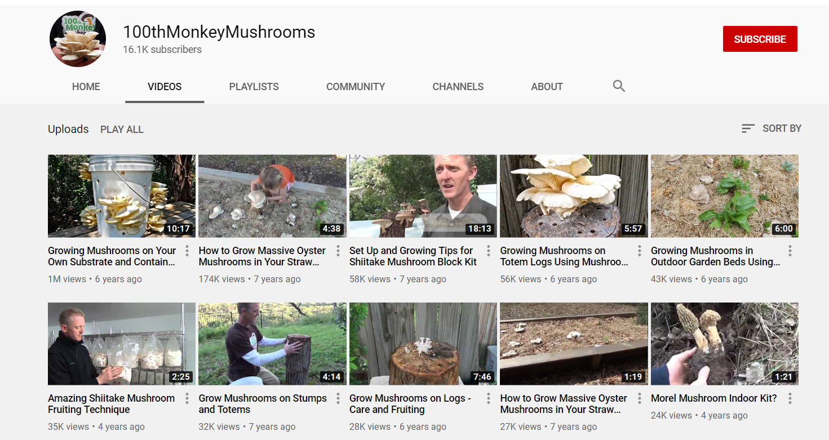Open three-dot menu for Outdoor Garden Beds video
829x440 pixels.
790,251
